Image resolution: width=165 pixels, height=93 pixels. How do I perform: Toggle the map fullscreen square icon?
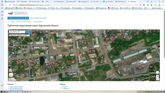[10, 70]
